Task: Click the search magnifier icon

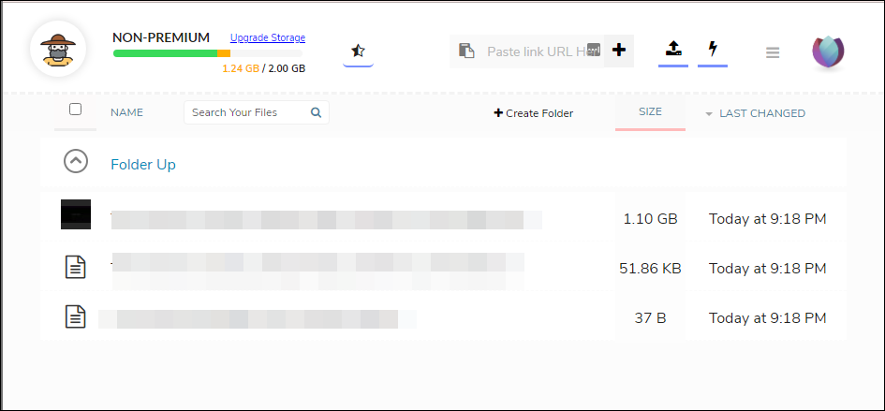Action: click(316, 112)
